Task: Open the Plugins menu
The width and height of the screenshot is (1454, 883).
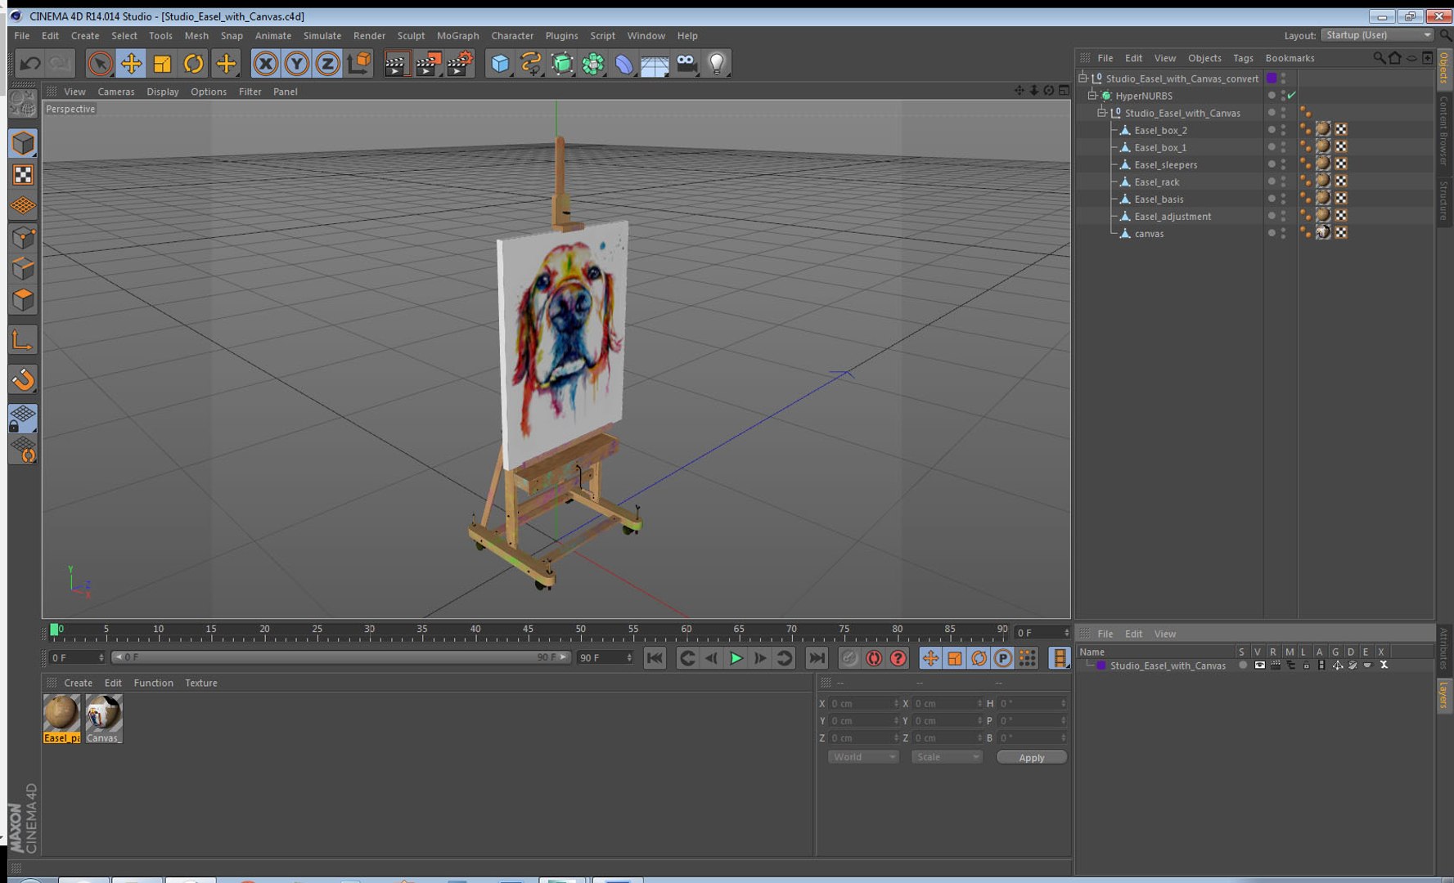Action: click(x=561, y=36)
